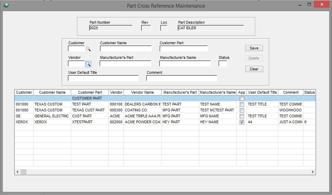The height and width of the screenshot is (195, 332).
Task: Click the disabled Delete button
Action: (x=254, y=58)
